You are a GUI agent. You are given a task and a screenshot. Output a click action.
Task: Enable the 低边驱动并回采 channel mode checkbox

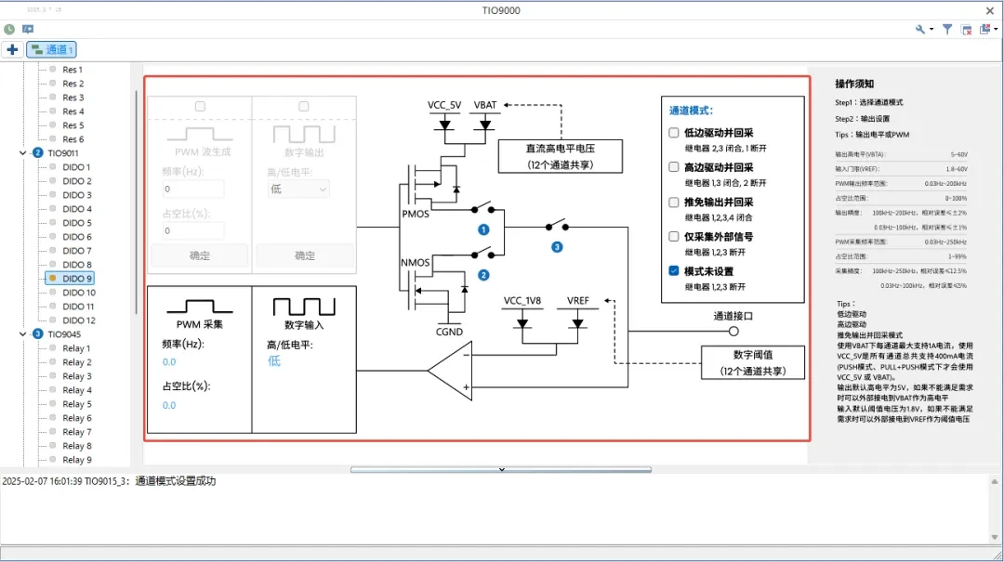[x=674, y=133]
